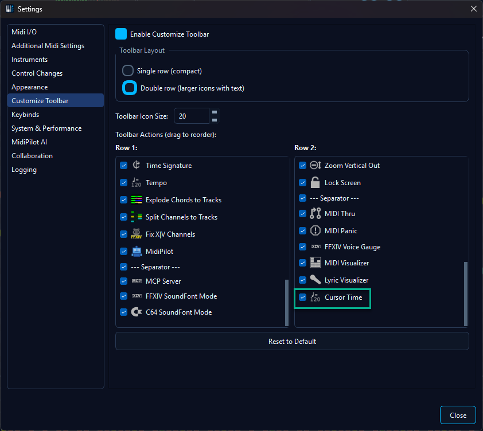
Task: Open MidiPilot AI settings page
Action: [56, 142]
